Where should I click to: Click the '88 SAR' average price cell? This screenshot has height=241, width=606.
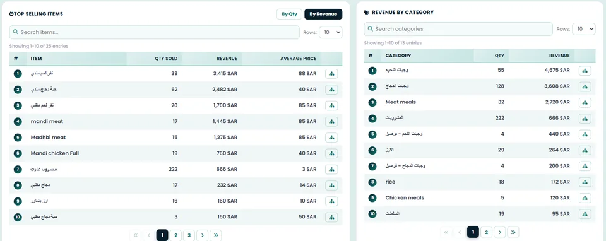tap(307, 73)
